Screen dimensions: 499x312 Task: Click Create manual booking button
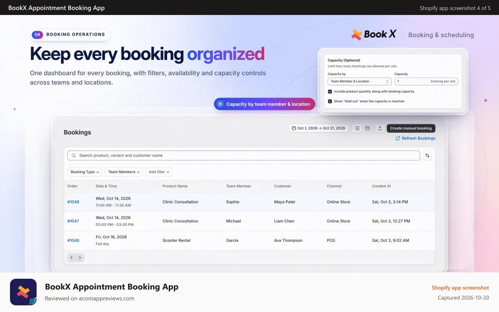pyautogui.click(x=411, y=128)
